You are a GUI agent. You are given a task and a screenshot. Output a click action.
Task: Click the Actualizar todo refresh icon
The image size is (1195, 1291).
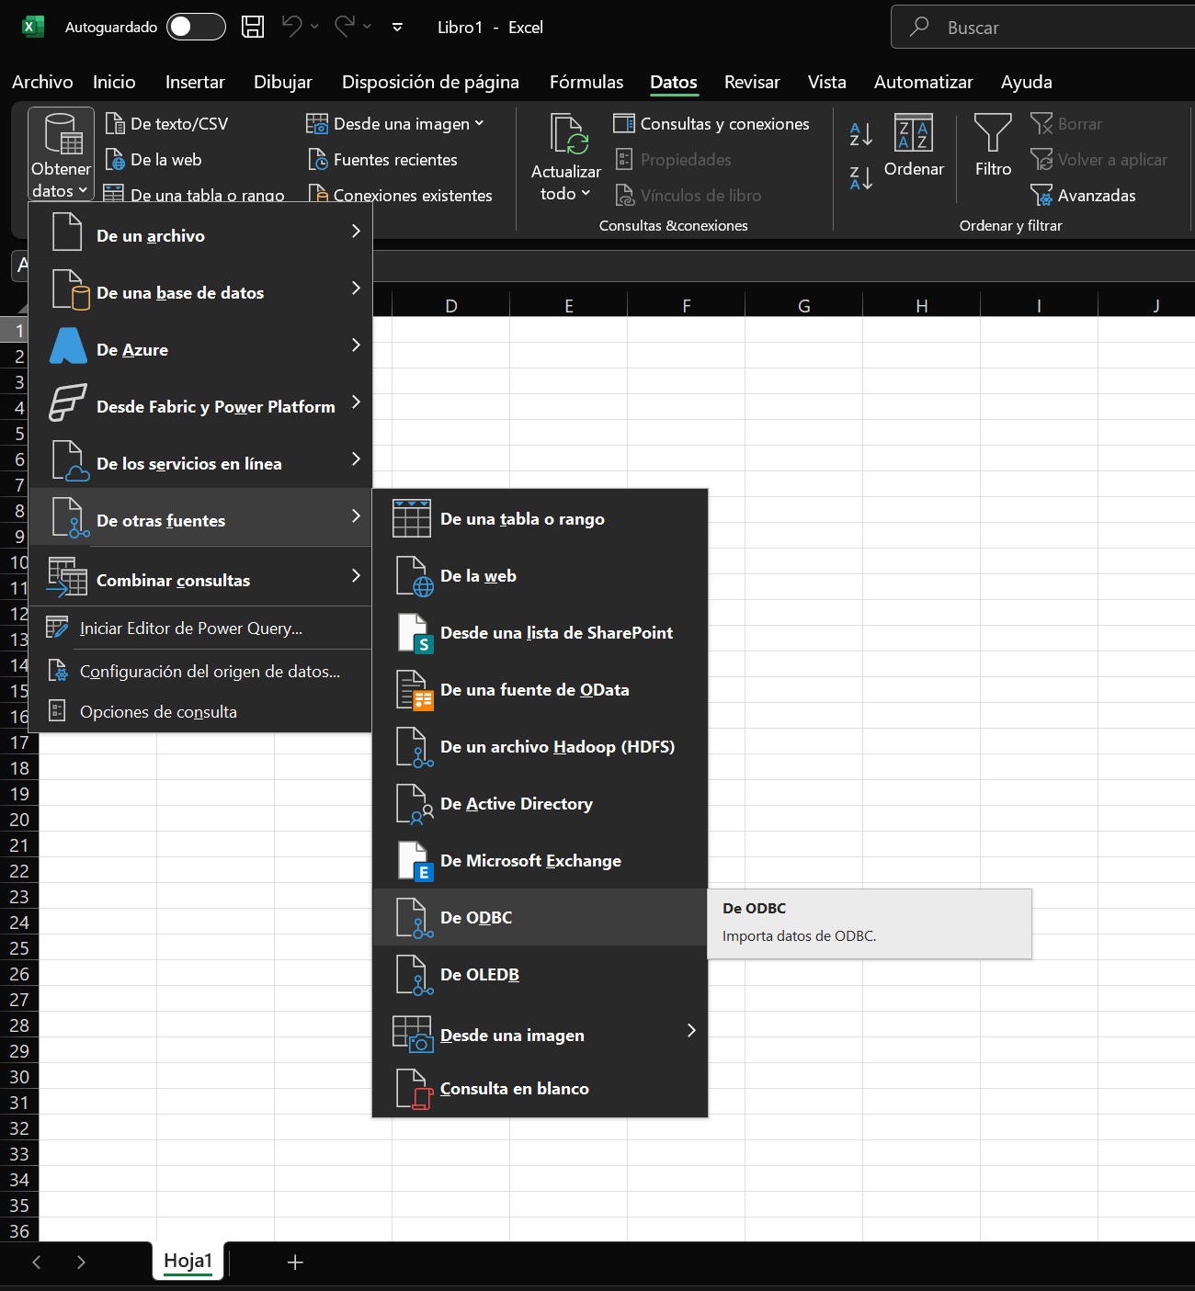[566, 136]
